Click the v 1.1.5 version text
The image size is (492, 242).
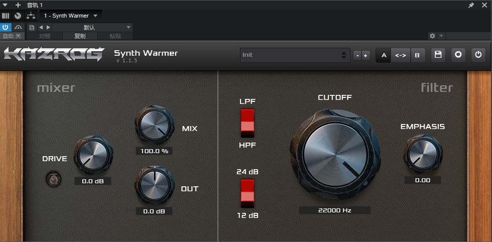point(127,61)
